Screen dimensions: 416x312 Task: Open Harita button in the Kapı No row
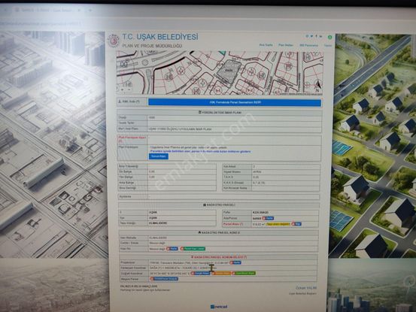click(x=172, y=249)
